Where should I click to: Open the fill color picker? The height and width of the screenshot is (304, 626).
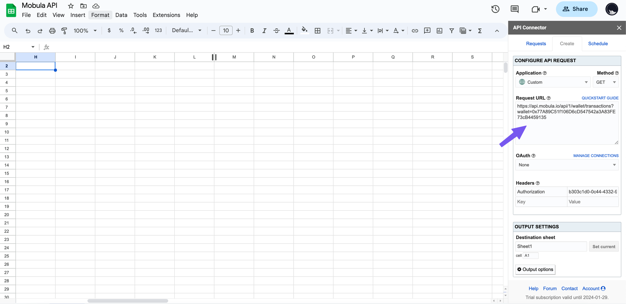pos(304,31)
